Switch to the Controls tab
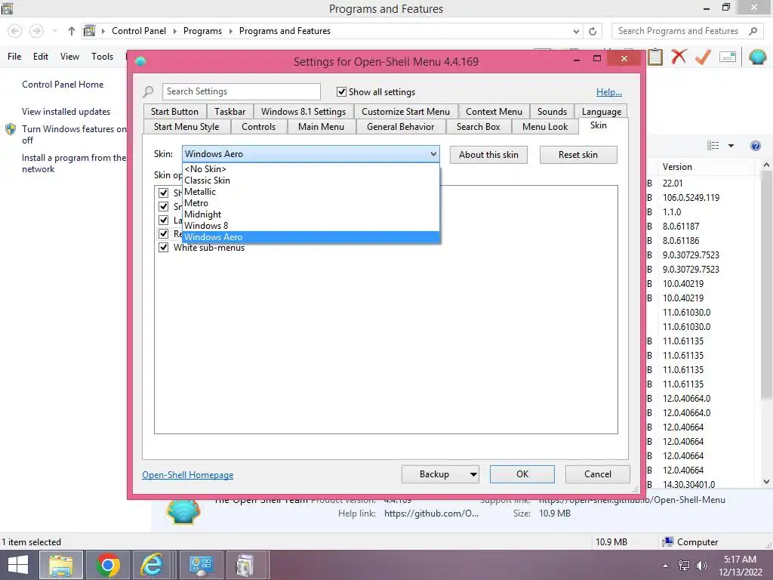 [x=258, y=127]
